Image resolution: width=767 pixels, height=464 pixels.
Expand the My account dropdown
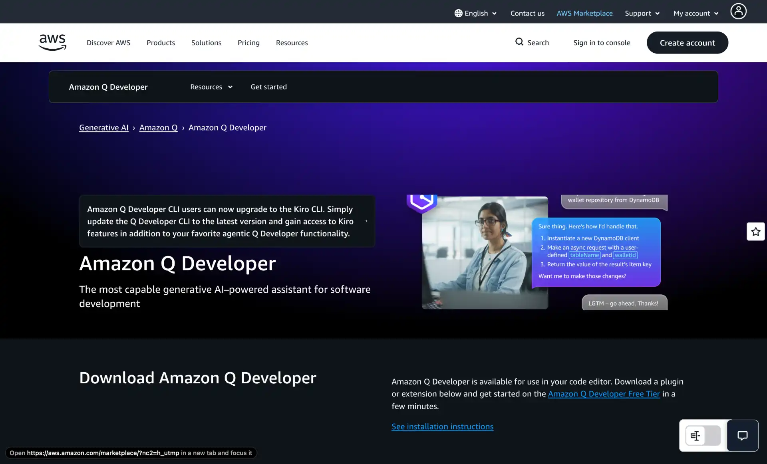click(x=695, y=13)
